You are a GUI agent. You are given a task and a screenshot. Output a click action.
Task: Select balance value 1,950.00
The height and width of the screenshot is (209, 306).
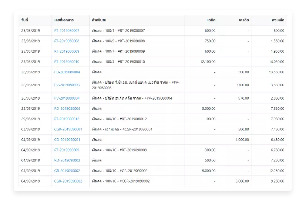point(278,51)
